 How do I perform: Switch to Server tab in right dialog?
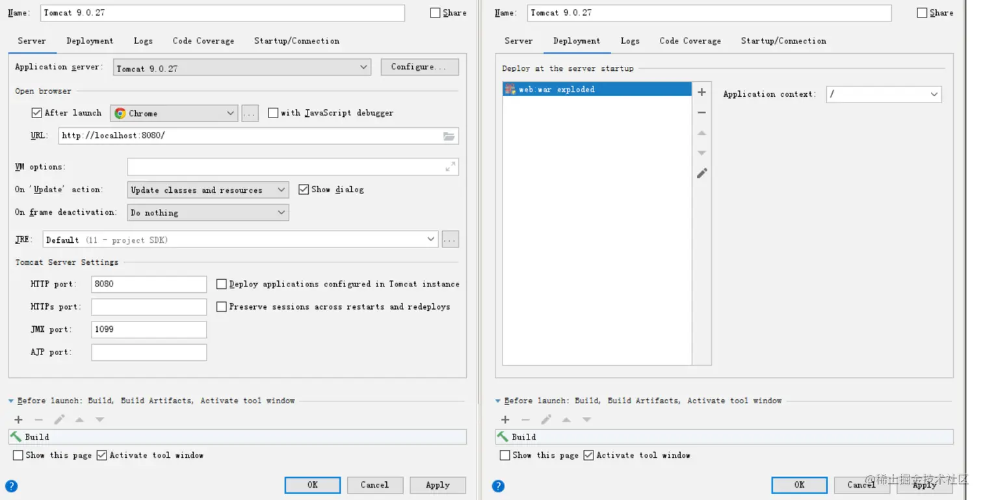coord(519,41)
